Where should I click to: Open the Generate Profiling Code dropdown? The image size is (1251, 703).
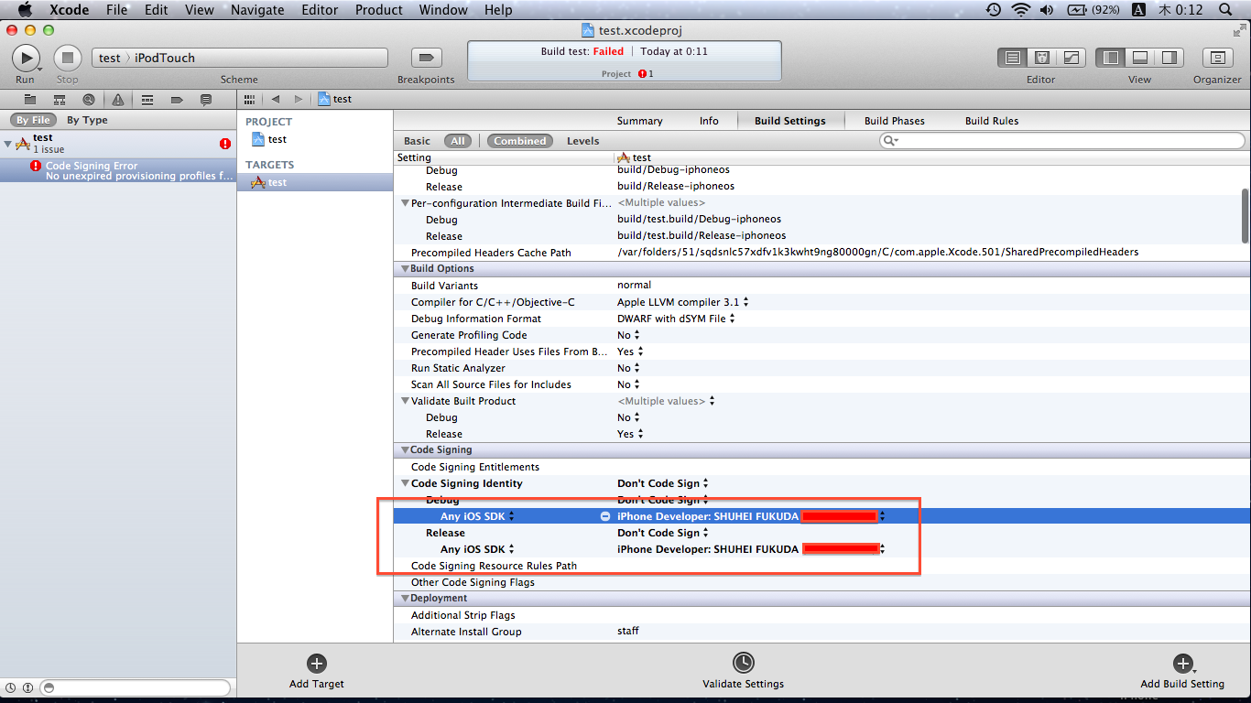[628, 335]
